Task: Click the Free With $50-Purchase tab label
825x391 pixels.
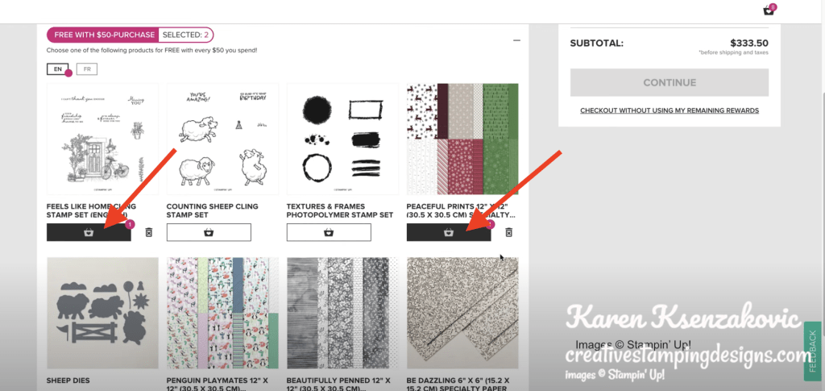Action: 103,35
